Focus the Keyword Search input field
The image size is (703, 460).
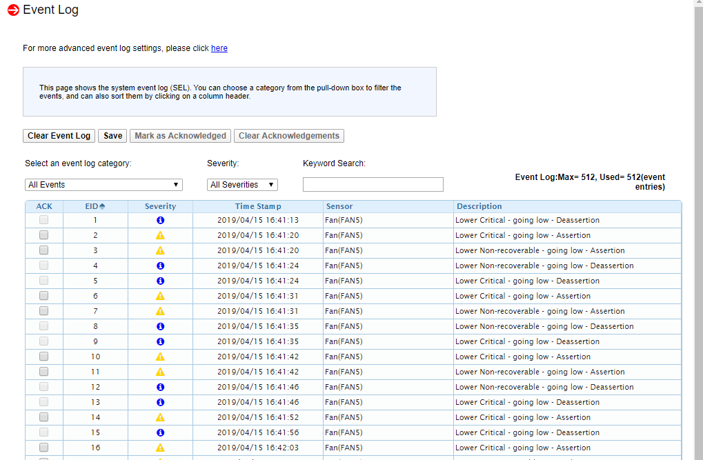tap(373, 184)
